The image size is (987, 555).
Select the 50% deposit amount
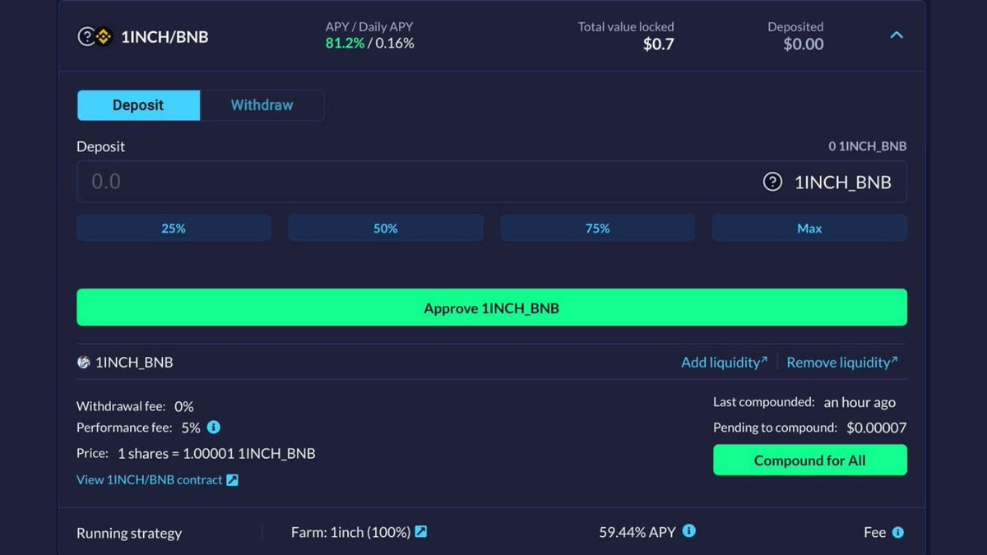pos(386,229)
